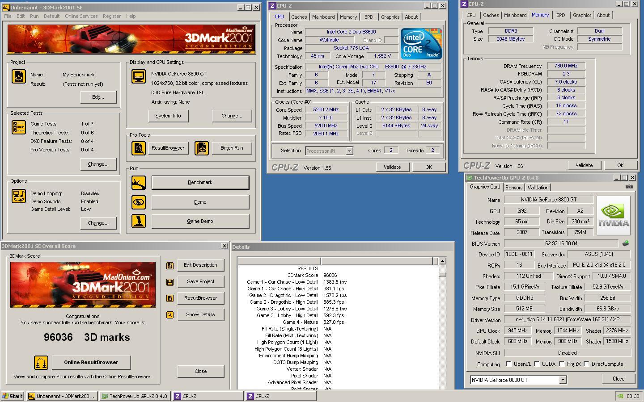Click the Project icon in 3DMark

[18, 76]
